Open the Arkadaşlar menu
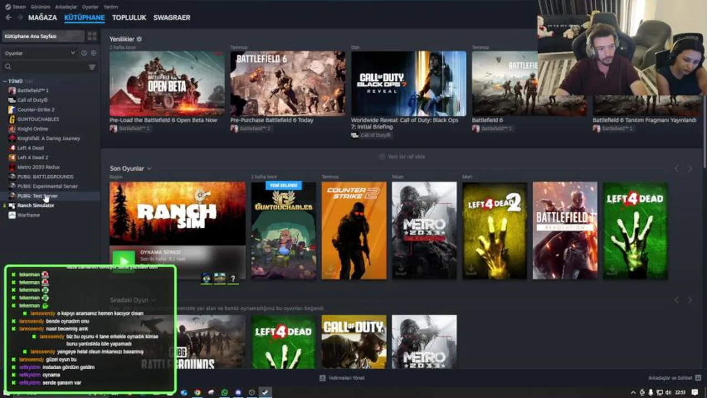The image size is (707, 398). pyautogui.click(x=66, y=7)
